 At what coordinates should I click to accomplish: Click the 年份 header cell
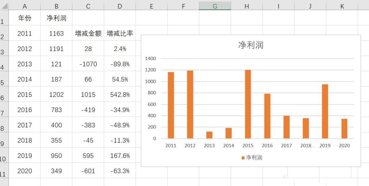coord(25,18)
